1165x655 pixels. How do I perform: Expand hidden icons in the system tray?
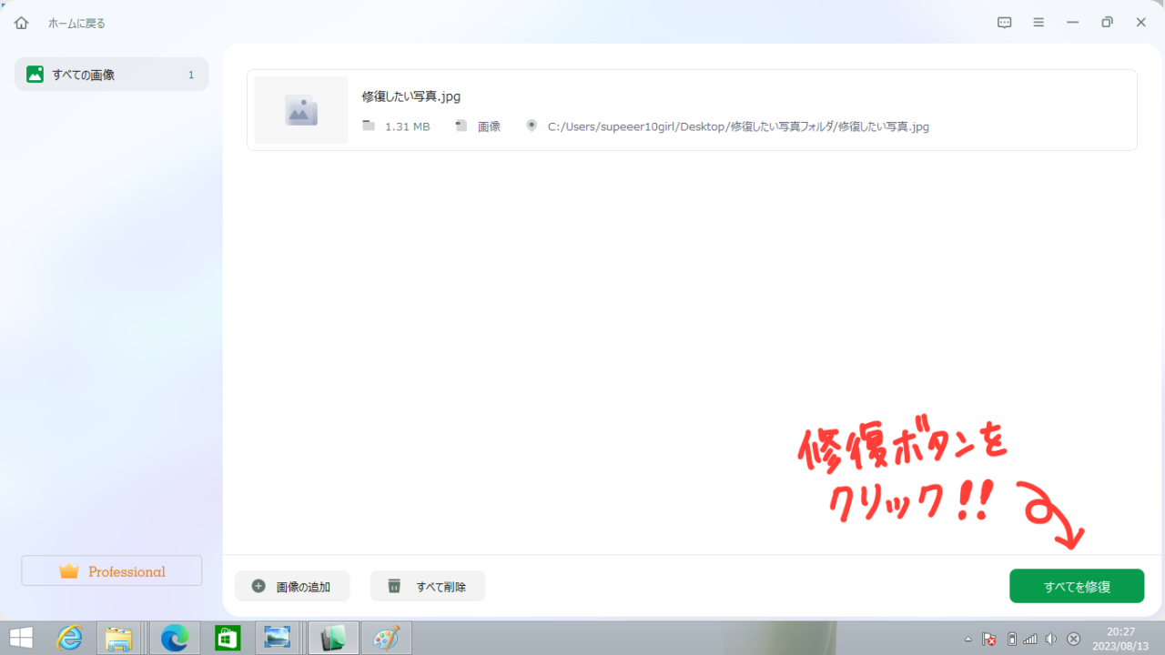[x=968, y=640]
